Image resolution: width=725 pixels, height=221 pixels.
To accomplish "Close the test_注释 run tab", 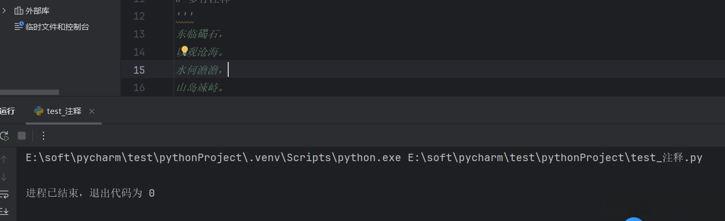I will 92,111.
